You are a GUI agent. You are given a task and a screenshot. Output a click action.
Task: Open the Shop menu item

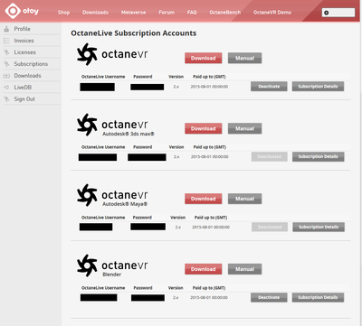(x=63, y=13)
